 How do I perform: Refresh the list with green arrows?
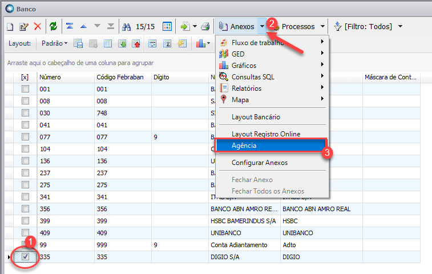(53, 26)
